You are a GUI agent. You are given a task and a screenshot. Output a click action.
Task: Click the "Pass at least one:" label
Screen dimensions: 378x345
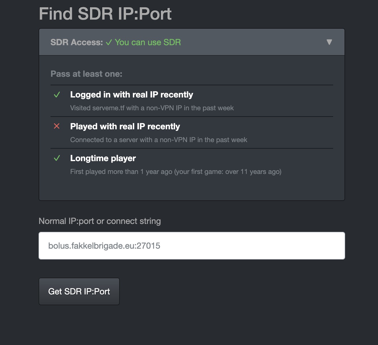[x=86, y=74]
